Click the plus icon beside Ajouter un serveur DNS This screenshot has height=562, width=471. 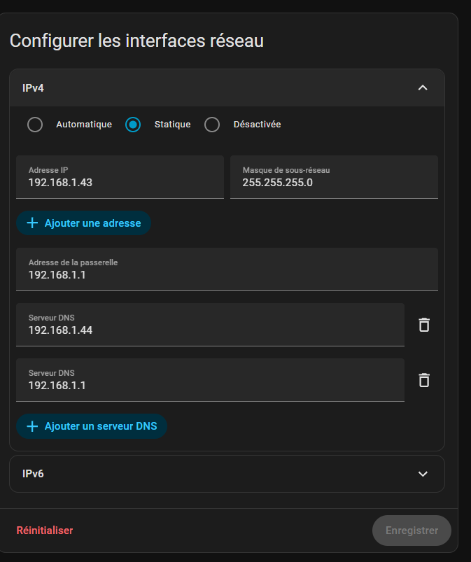[32, 426]
